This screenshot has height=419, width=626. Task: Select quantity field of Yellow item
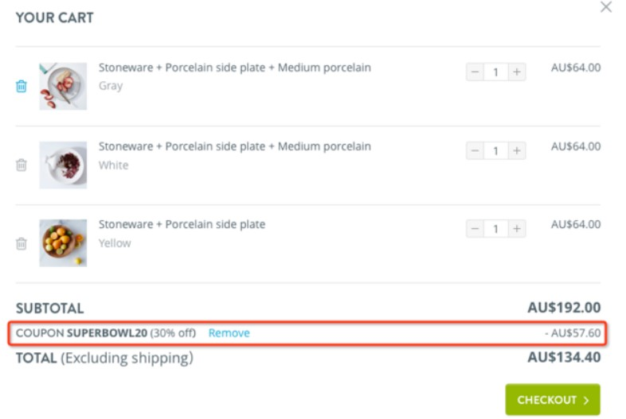(x=495, y=229)
